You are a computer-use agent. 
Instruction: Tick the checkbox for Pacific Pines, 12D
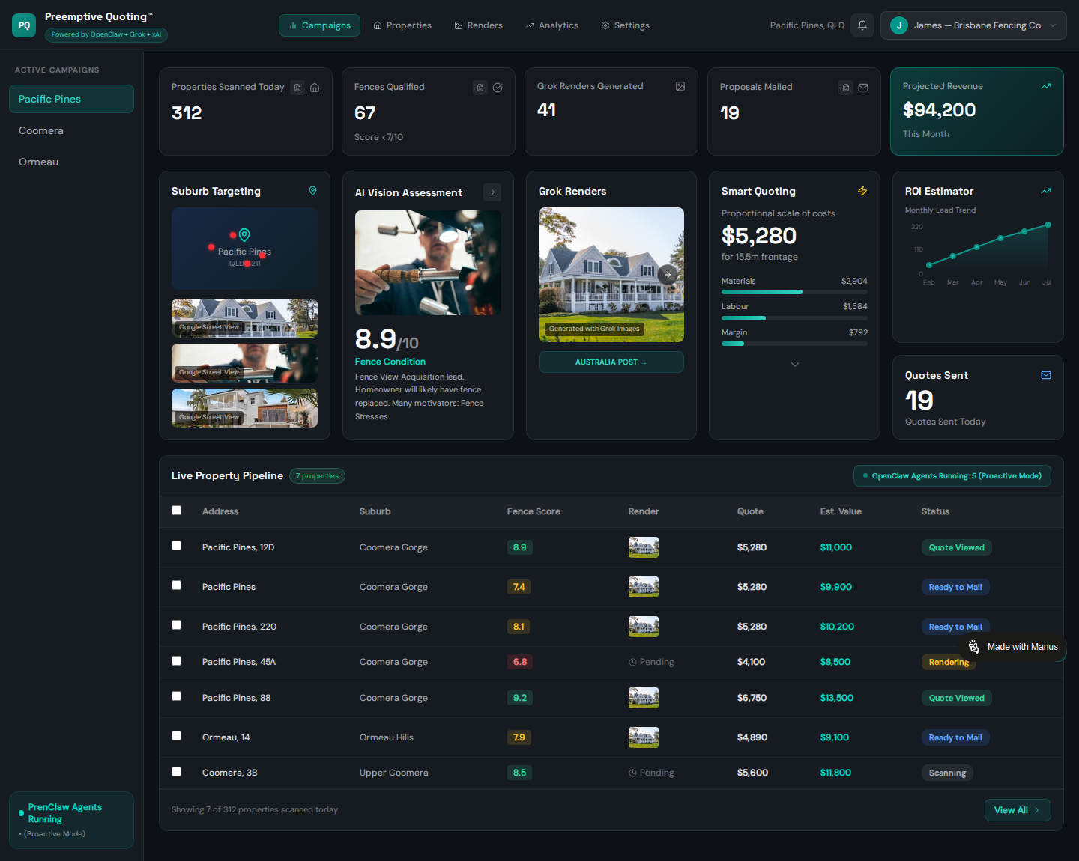coord(177,546)
